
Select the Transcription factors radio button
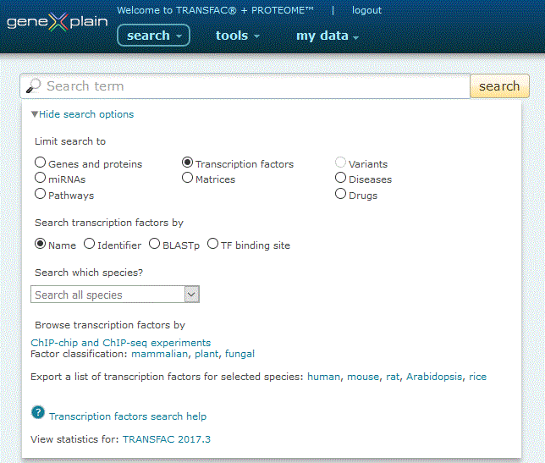(x=187, y=163)
